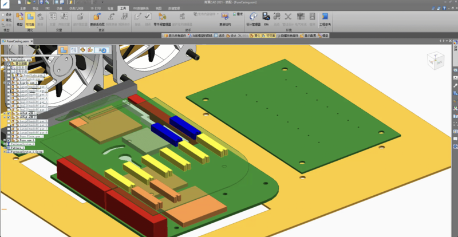
Task: Switch to the 工具 ribbon tab
Action: pos(124,9)
